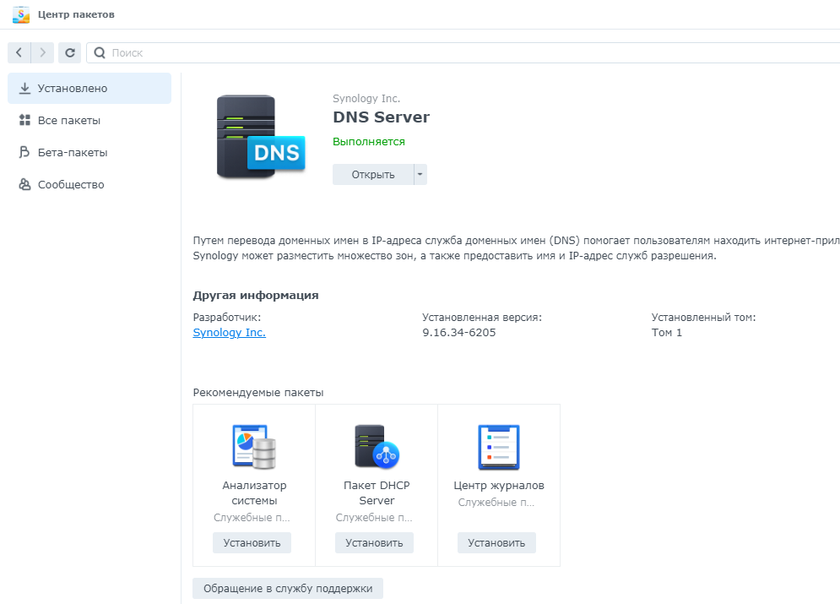Go back with the left arrow button
The height and width of the screenshot is (604, 840).
pyautogui.click(x=19, y=52)
